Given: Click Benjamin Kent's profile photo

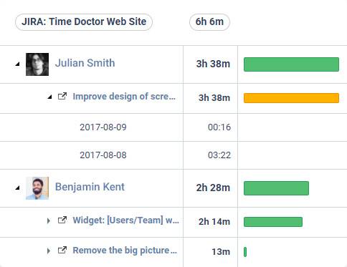Looking at the screenshot, I should click(x=37, y=188).
